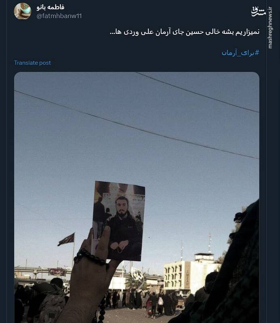Click the upper power line across the sky
The width and height of the screenshot is (280, 323).
(x=197, y=92)
